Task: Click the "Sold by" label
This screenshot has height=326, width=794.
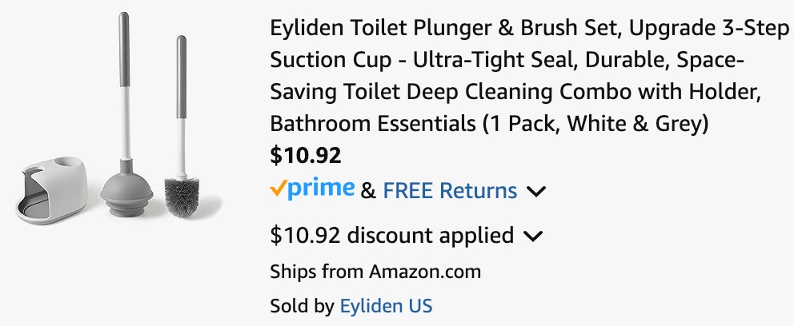Action: click(302, 305)
